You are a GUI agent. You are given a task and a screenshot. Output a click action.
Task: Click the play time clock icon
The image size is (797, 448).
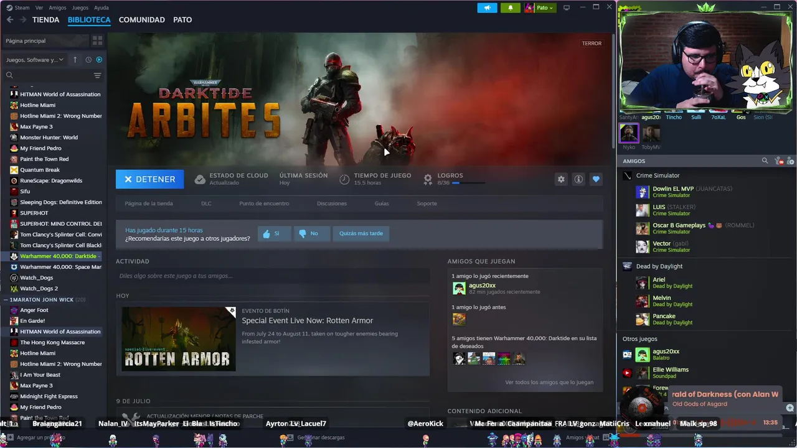point(344,179)
